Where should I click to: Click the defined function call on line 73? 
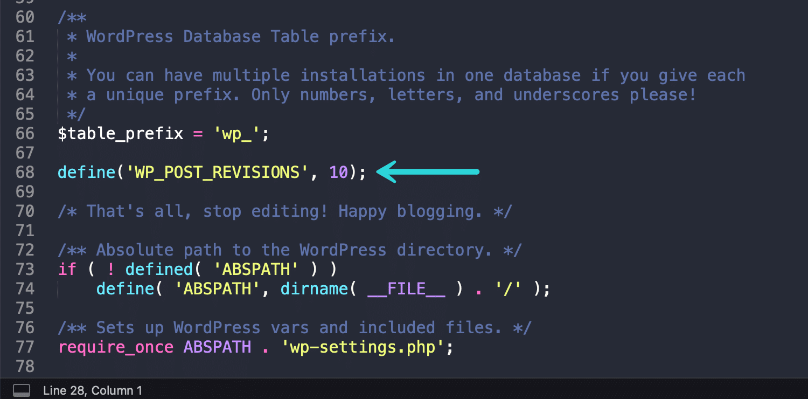[x=159, y=269]
